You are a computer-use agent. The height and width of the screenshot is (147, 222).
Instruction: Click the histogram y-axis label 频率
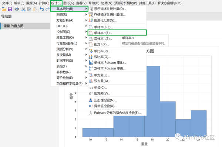click(x=71, y=96)
